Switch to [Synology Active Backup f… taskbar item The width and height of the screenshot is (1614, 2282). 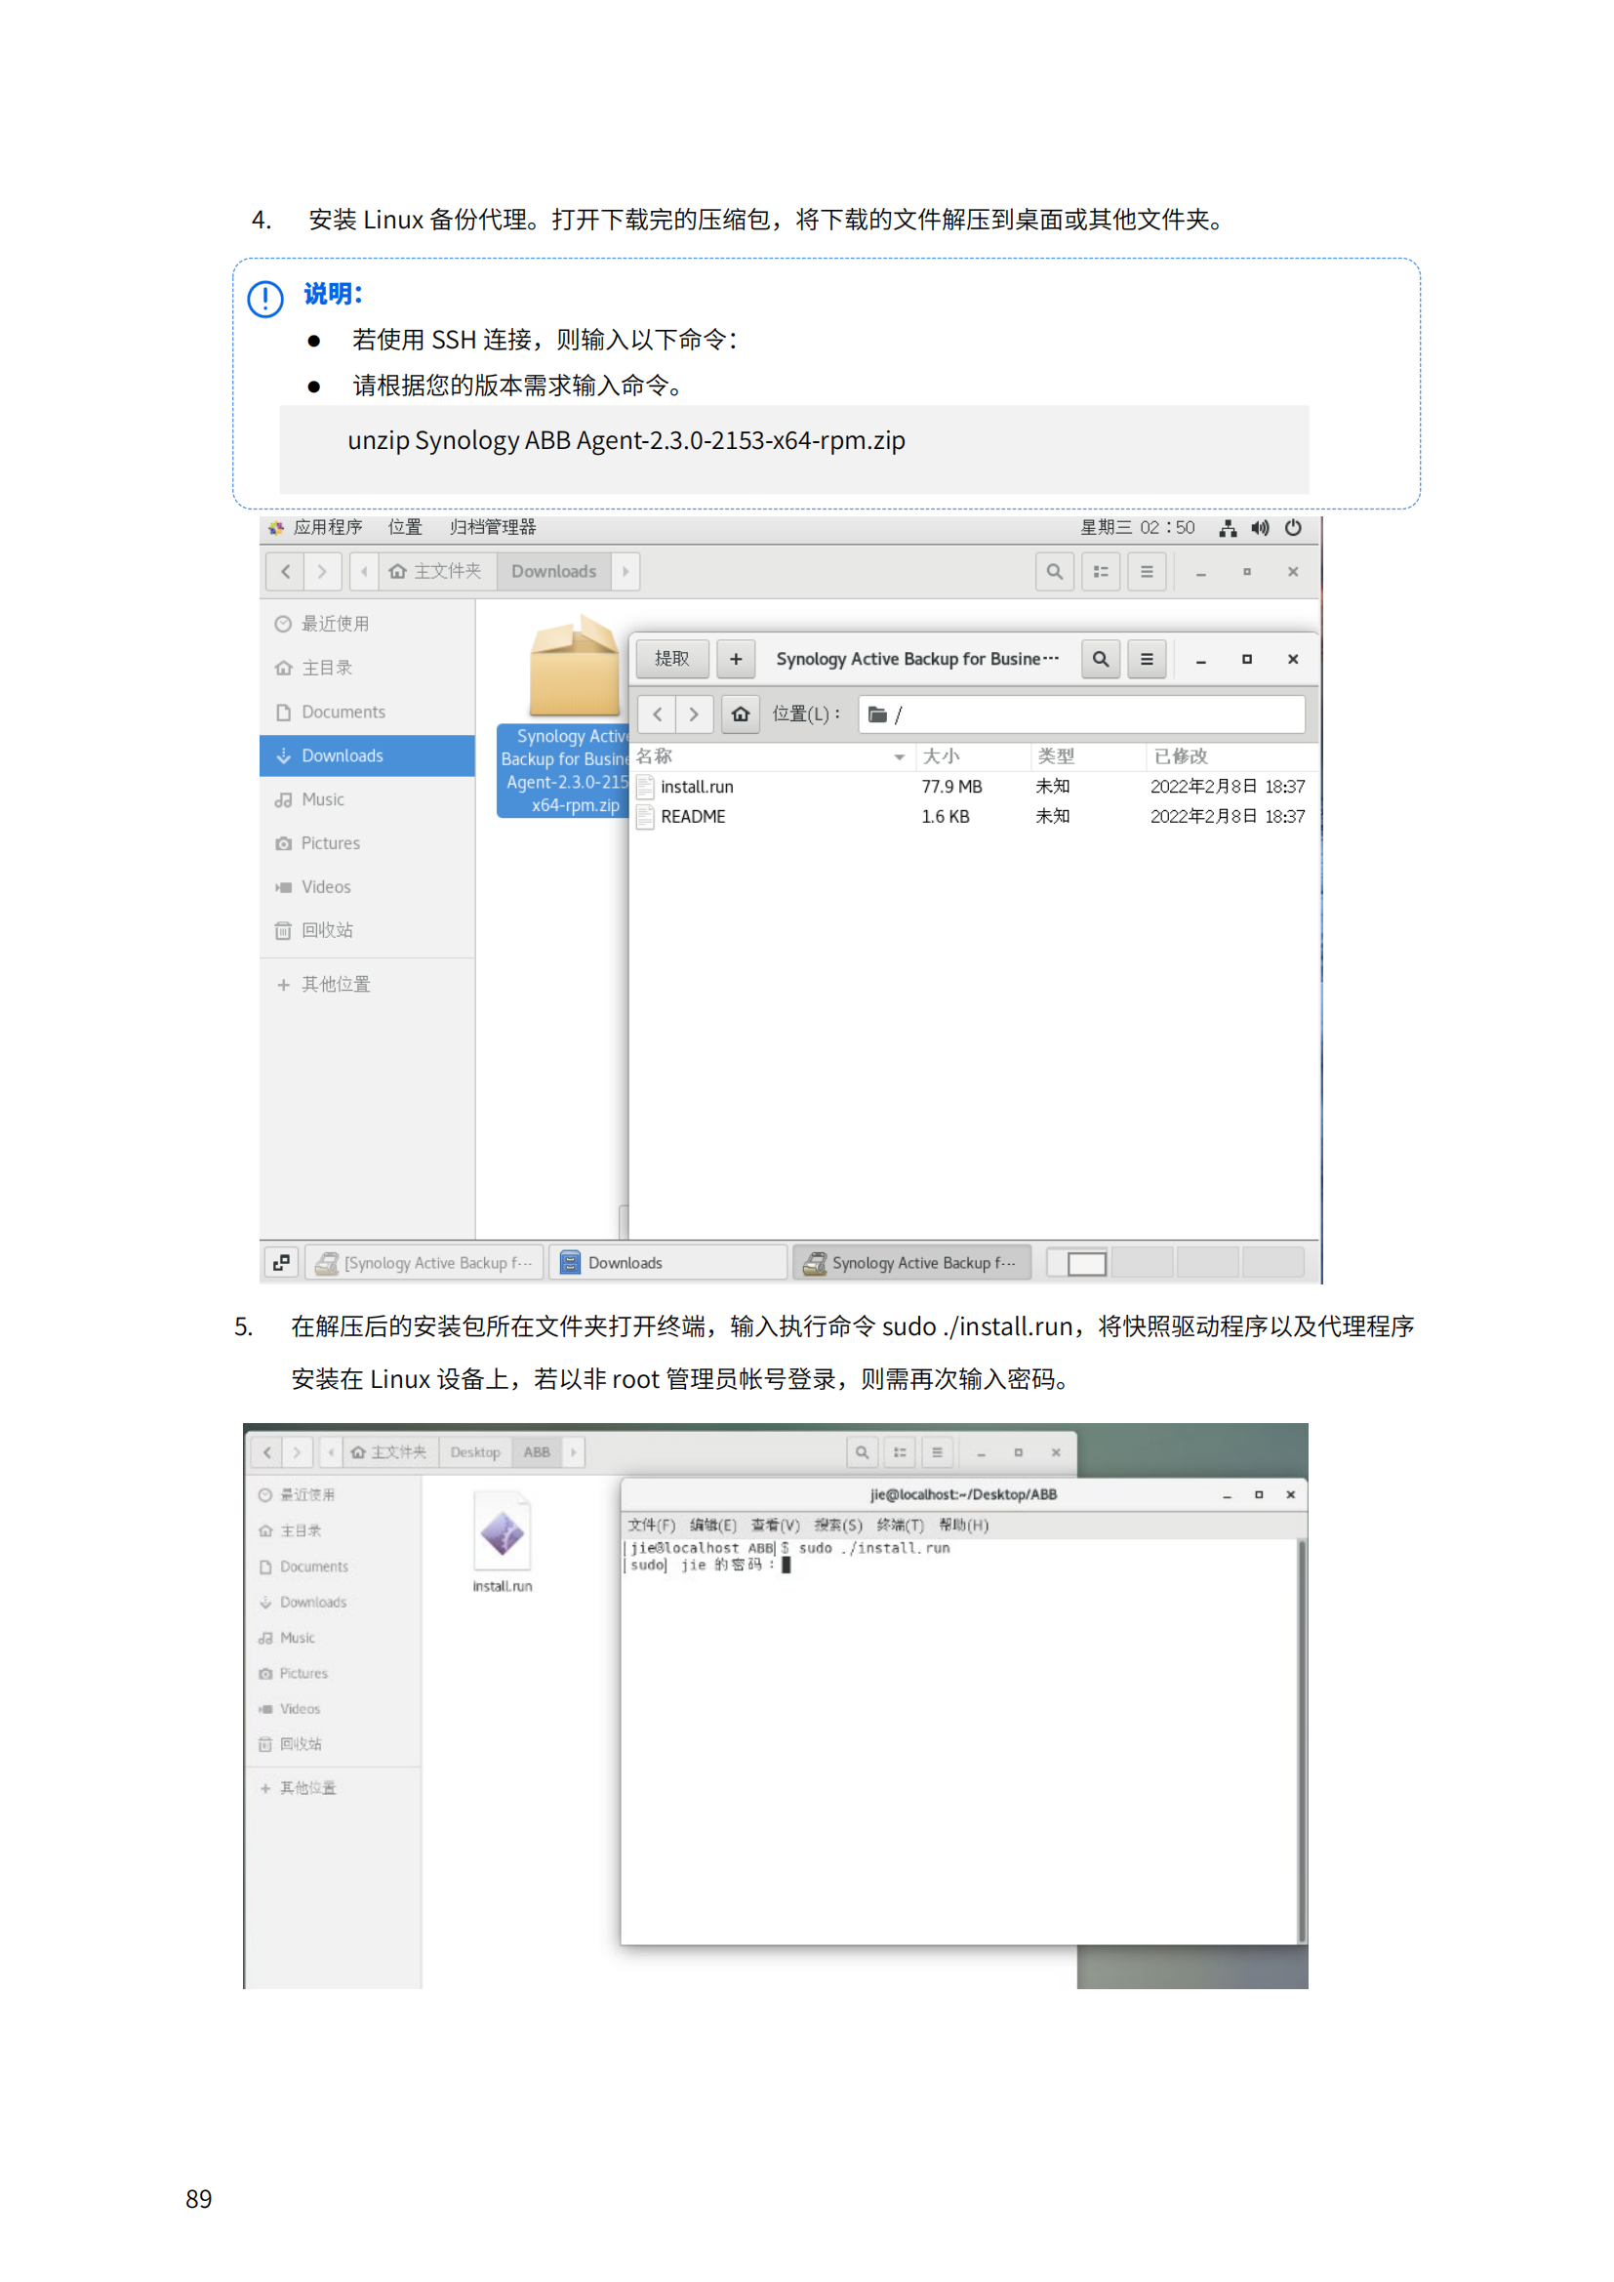coord(424,1262)
